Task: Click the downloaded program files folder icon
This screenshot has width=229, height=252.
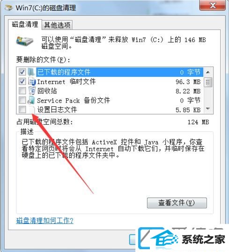Action: coord(31,72)
